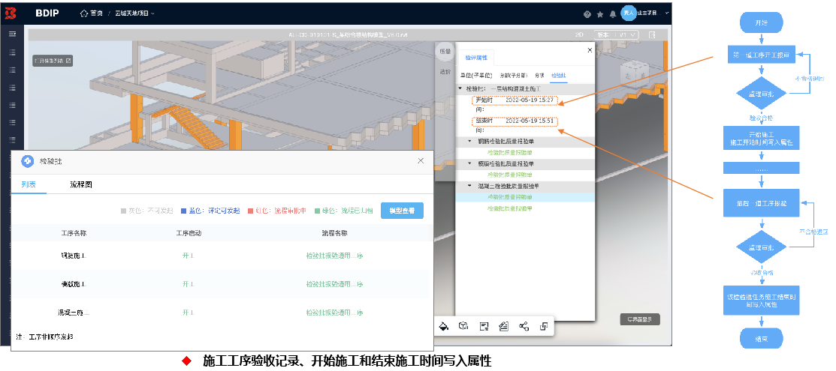Open the notifications bell icon
Screen dimensions: 836x371
612,14
